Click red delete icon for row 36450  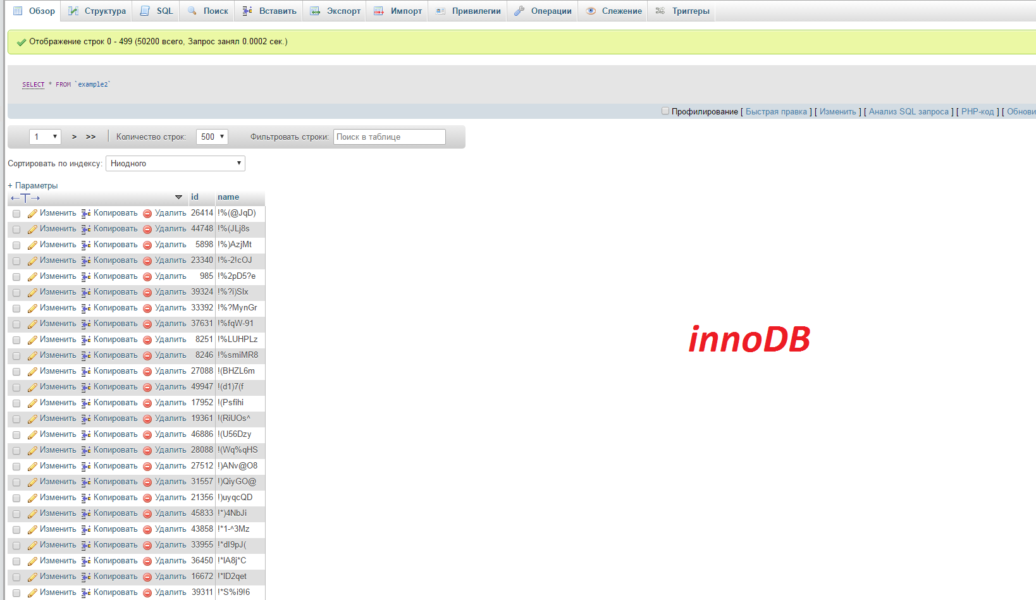(x=147, y=561)
